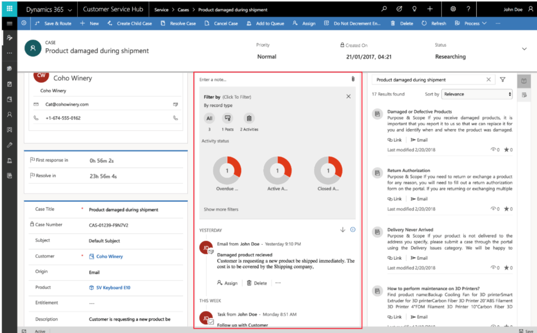Link the Damaged or Defective Products article
This screenshot has width=537, height=333.
(x=395, y=139)
